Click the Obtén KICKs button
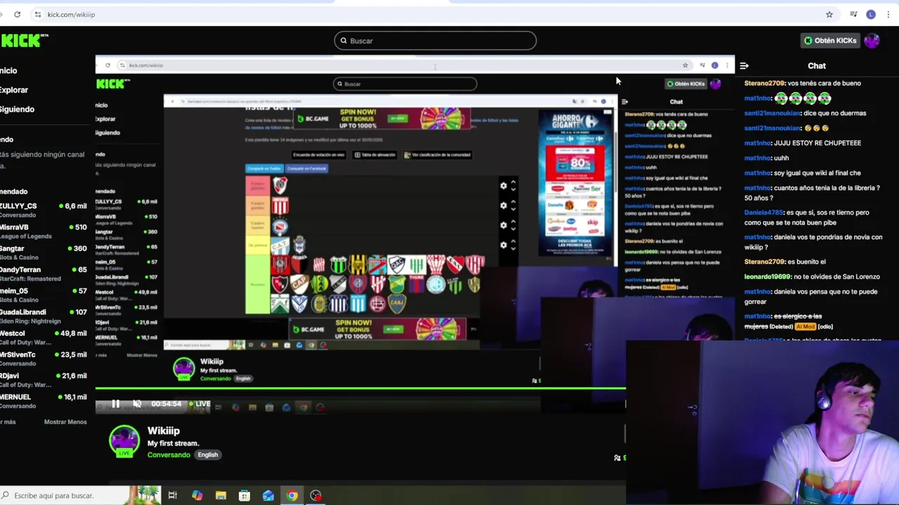 pyautogui.click(x=830, y=41)
